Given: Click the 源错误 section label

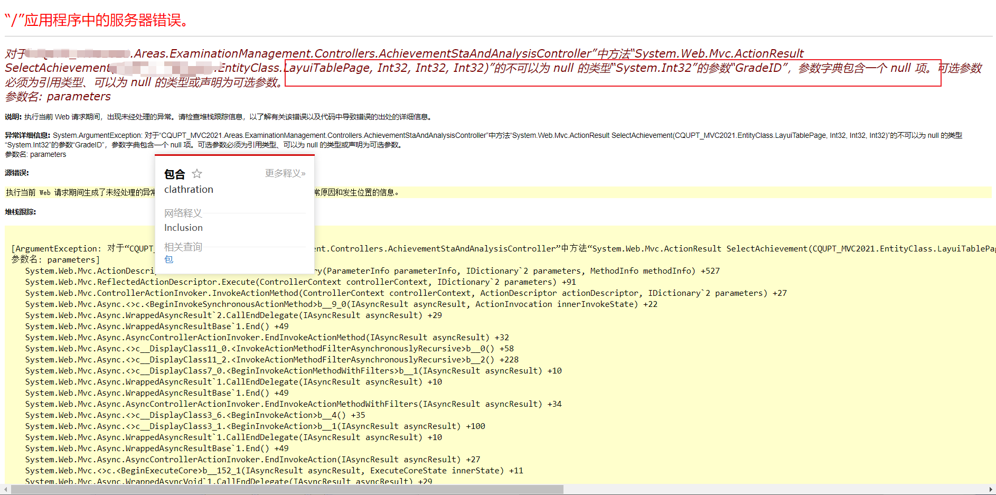Looking at the screenshot, I should [x=16, y=173].
